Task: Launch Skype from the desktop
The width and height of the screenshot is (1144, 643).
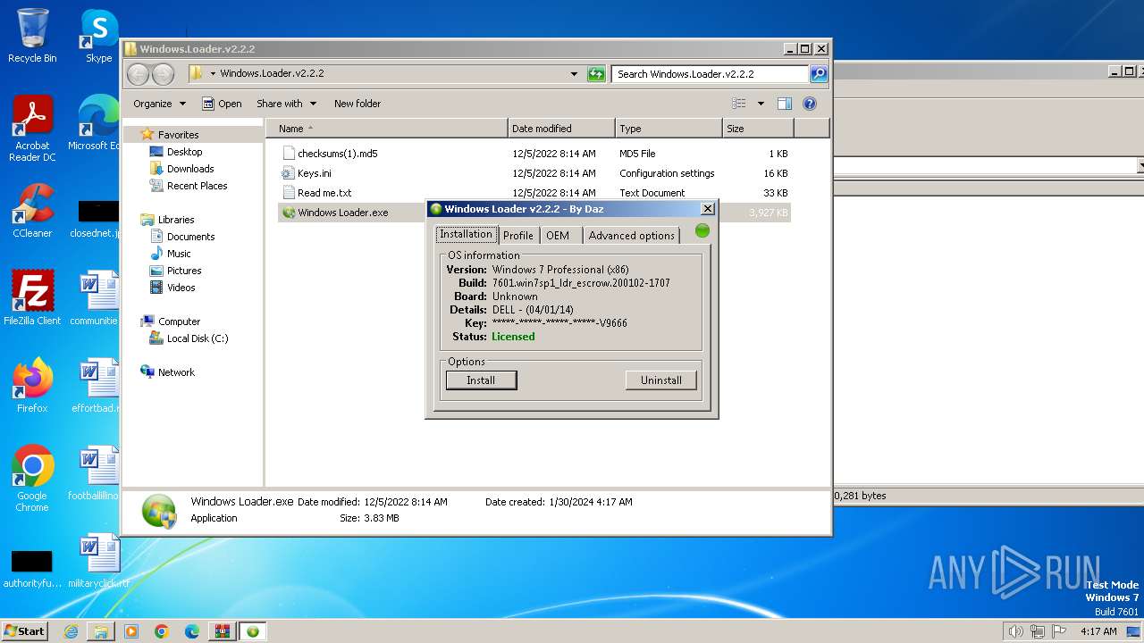Action: pos(98,36)
